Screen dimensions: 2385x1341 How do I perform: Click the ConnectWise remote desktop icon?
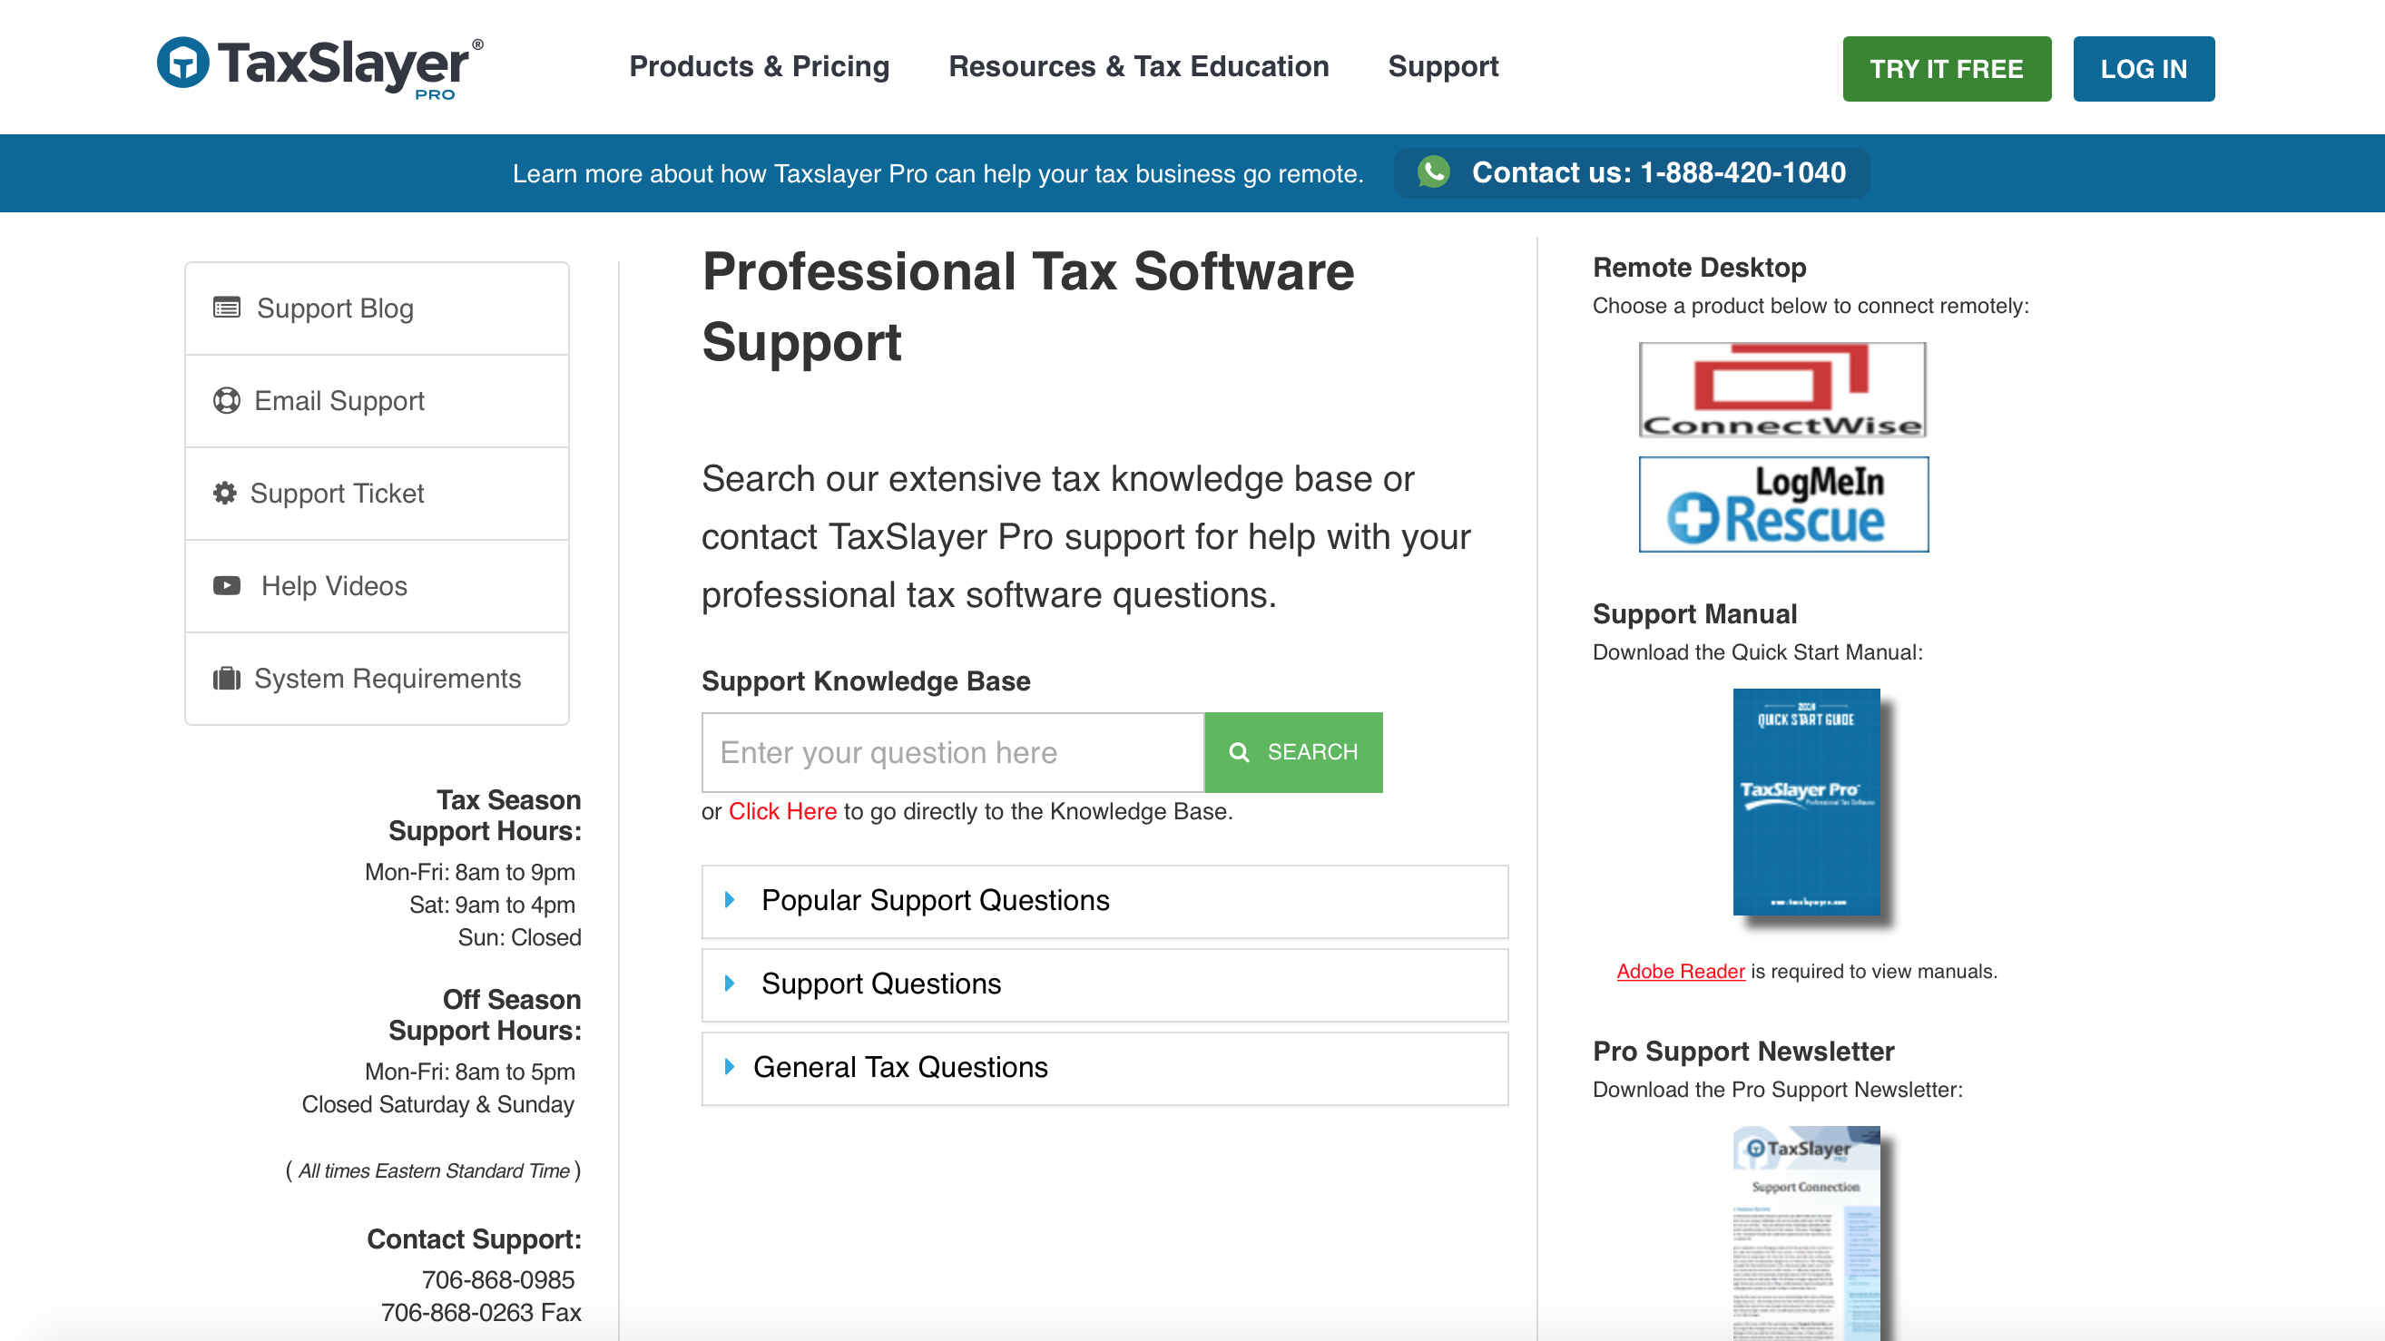click(x=1782, y=390)
